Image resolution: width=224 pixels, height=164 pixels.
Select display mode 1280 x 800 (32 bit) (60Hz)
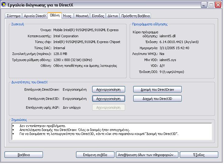(x=73, y=60)
